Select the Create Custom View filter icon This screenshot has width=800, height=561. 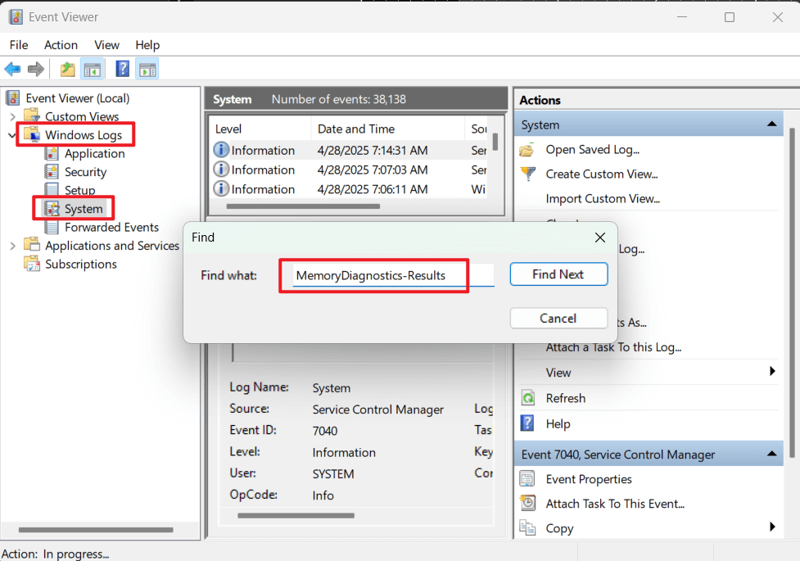[x=528, y=174]
